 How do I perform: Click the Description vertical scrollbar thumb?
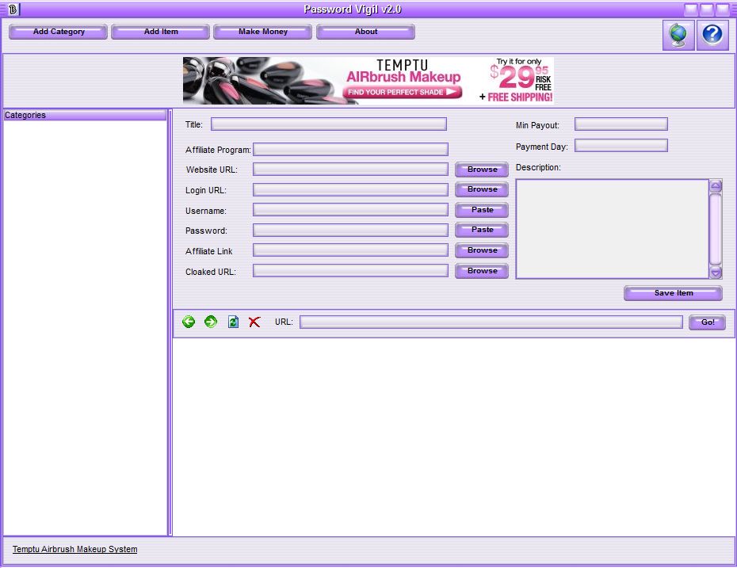click(x=716, y=229)
